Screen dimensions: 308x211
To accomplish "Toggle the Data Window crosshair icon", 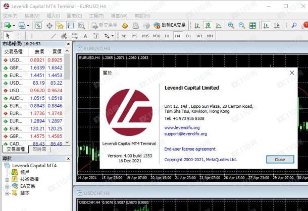I will [49, 26].
